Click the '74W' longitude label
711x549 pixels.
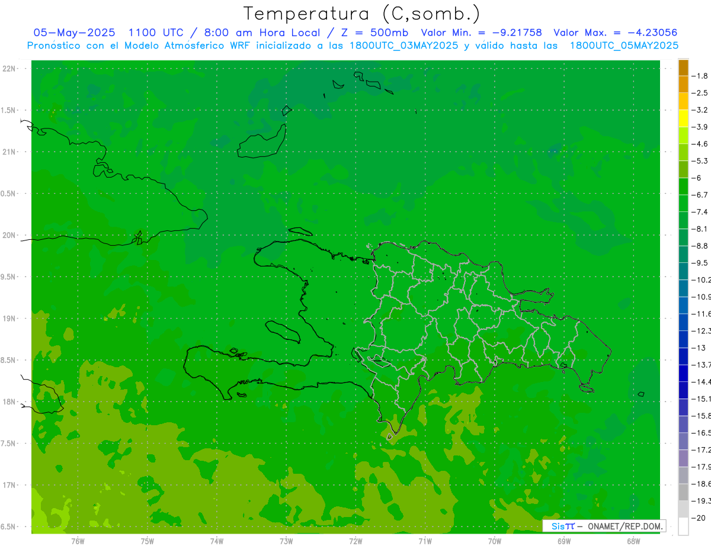coord(217,542)
